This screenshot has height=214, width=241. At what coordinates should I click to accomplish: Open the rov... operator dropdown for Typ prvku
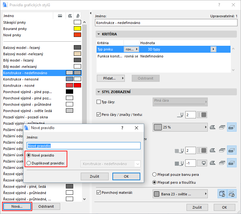tap(131, 49)
